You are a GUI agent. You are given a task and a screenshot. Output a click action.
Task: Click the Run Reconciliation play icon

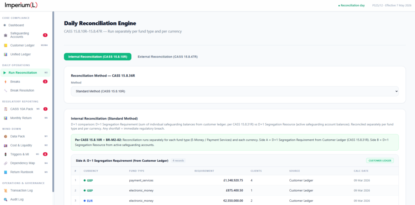click(x=5, y=73)
